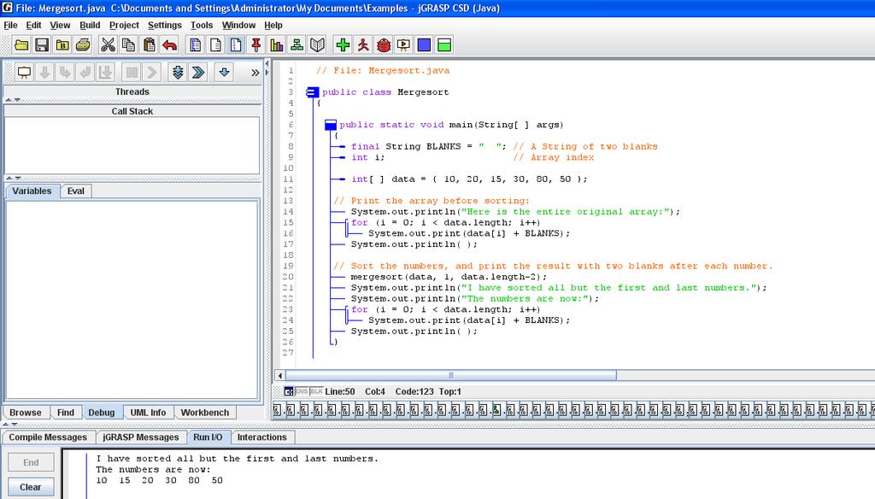
Task: Click the Threads pane header
Action: tap(132, 91)
